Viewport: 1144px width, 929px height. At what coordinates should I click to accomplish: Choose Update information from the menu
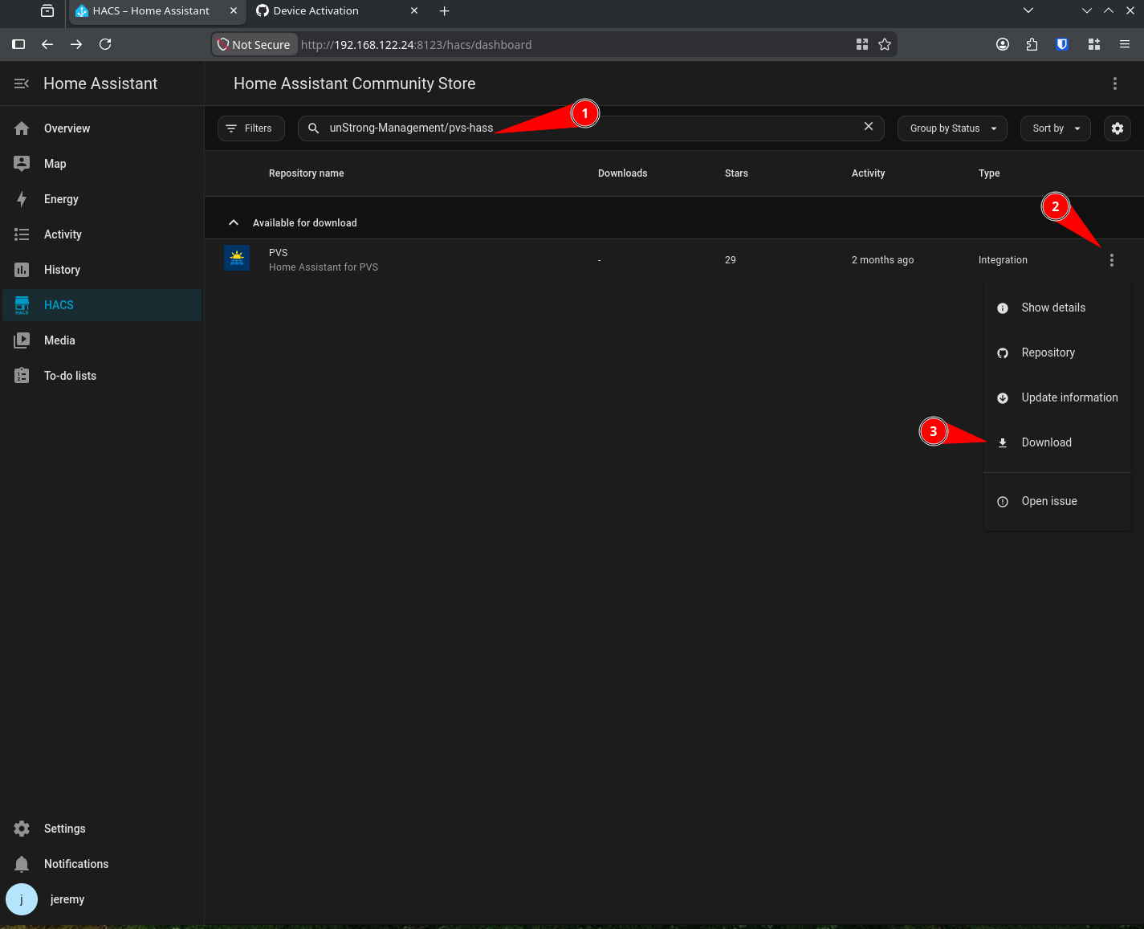coord(1057,397)
